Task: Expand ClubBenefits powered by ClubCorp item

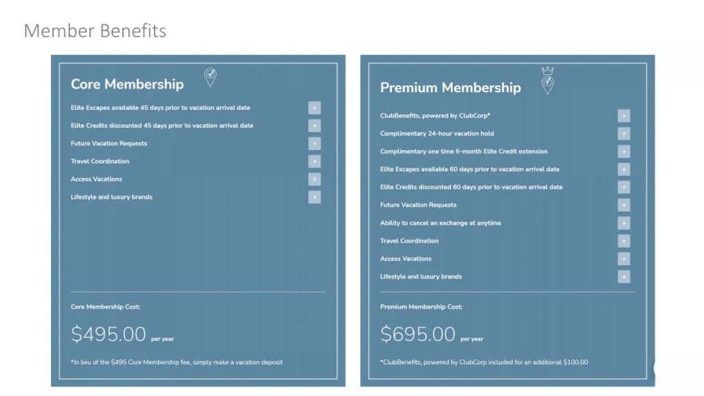Action: (x=624, y=116)
